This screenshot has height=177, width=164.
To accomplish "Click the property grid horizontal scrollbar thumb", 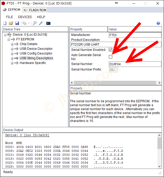I will [x=115, y=83].
